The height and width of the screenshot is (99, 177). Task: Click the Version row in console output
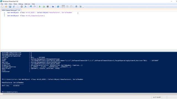pos(23,57)
